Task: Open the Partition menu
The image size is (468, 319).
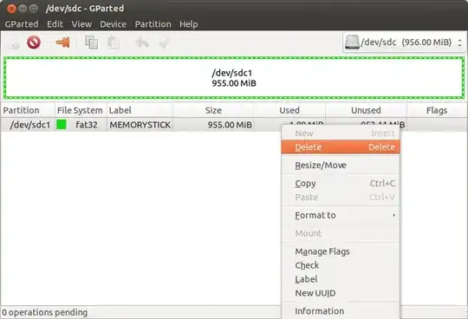Action: tap(153, 24)
